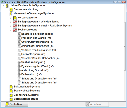Click the scrollbar up arrow

125,5
